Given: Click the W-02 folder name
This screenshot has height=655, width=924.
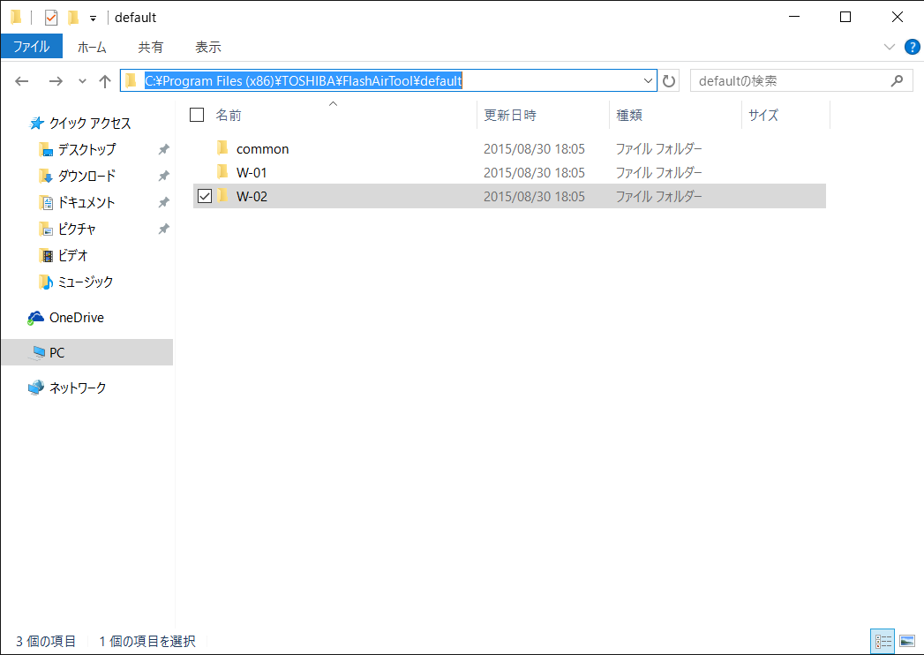Looking at the screenshot, I should click(252, 196).
